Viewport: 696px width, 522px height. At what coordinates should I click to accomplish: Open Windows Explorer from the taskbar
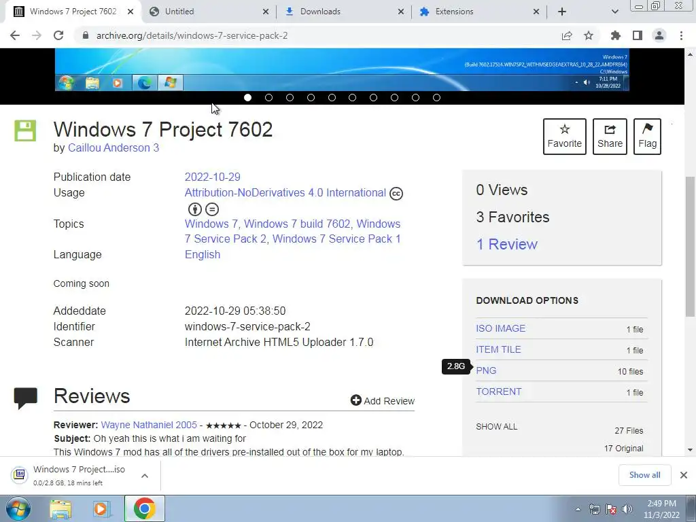(60, 508)
